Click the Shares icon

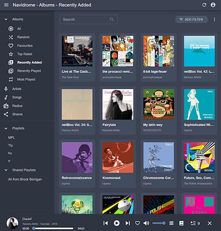click(x=6, y=114)
